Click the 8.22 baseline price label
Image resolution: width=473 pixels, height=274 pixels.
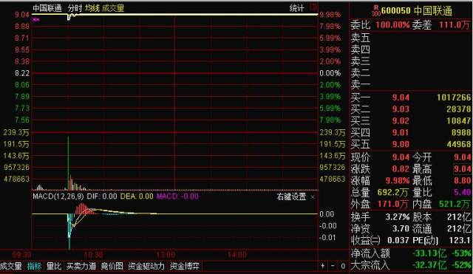tap(22, 73)
